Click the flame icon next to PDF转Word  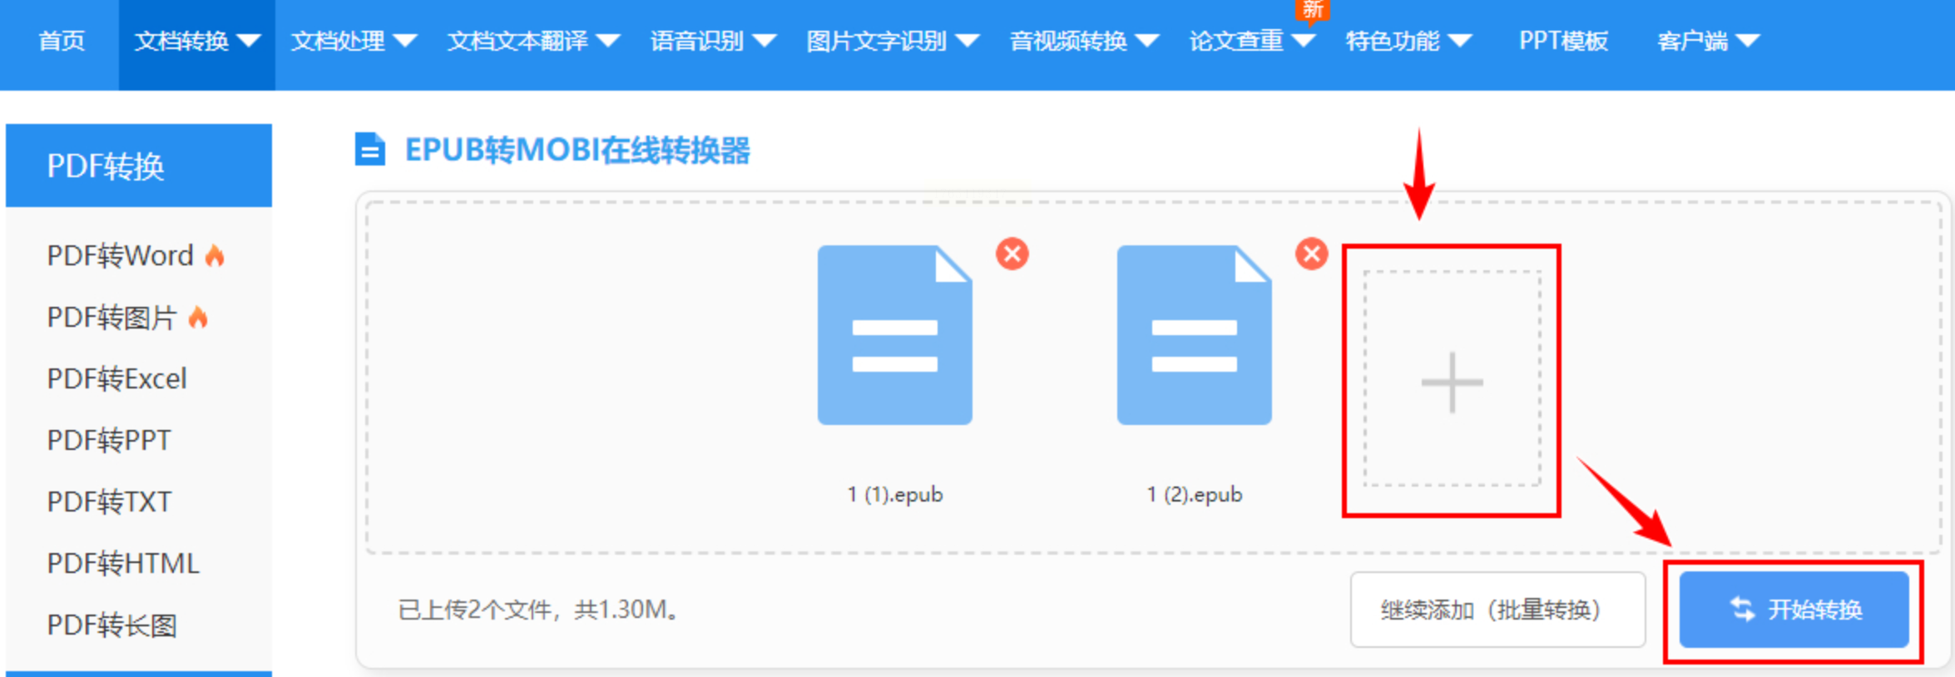tap(215, 255)
